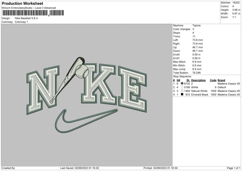Click the baseball bat in the design
The width and height of the screenshot is (242, 171).
click(67, 80)
